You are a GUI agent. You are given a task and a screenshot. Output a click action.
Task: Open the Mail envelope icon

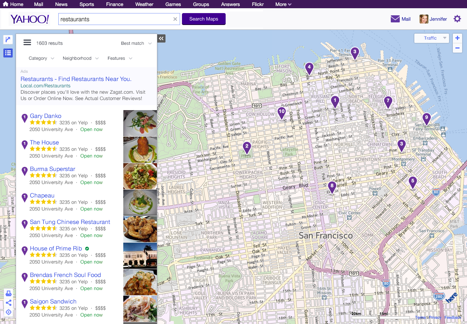tap(395, 19)
